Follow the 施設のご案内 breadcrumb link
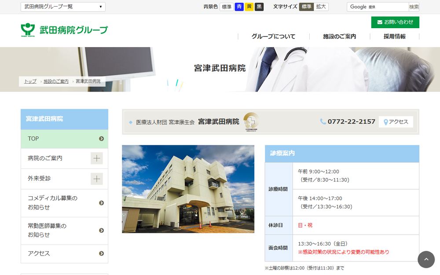The image size is (440, 275). coord(56,81)
